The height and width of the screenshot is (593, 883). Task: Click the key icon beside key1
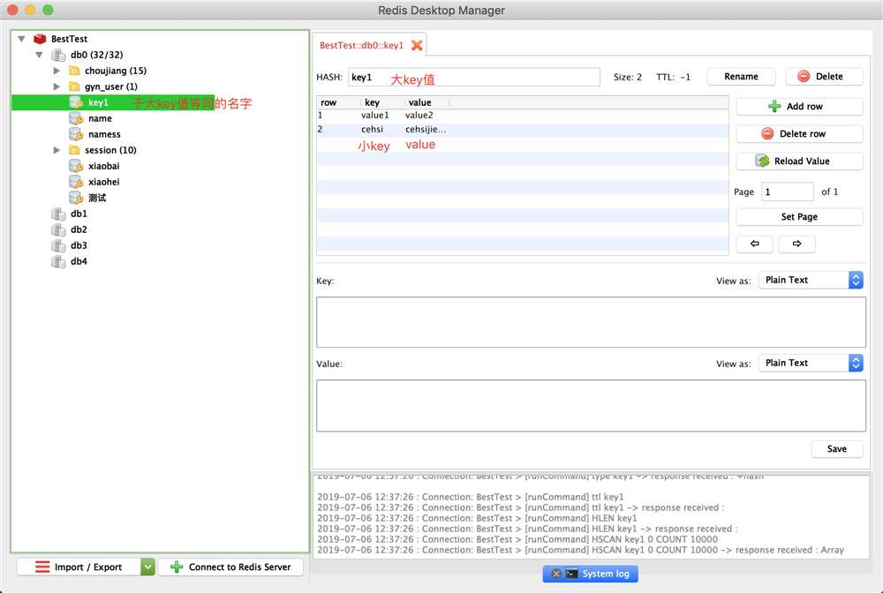coord(76,102)
